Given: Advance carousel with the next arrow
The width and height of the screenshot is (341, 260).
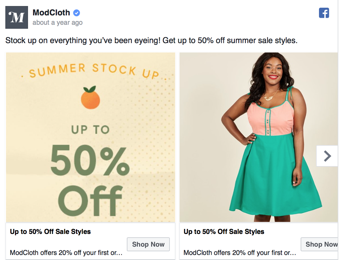Looking at the screenshot, I should pyautogui.click(x=327, y=156).
